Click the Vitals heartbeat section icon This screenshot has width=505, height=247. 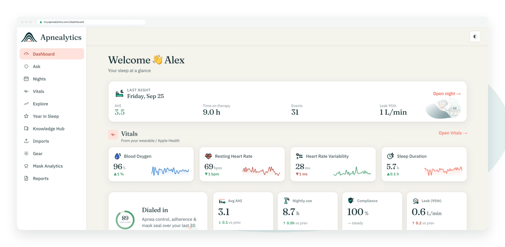(113, 135)
